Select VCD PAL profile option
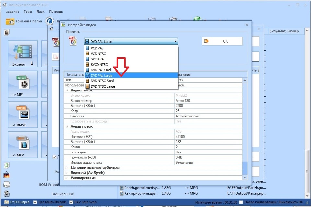The image size is (311, 207). click(x=131, y=48)
